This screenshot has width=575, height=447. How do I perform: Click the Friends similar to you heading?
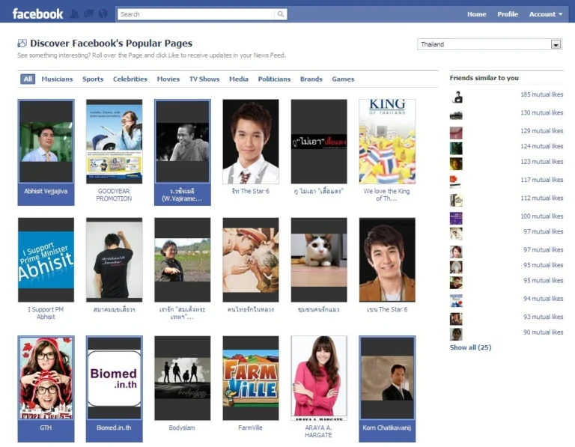coord(484,78)
